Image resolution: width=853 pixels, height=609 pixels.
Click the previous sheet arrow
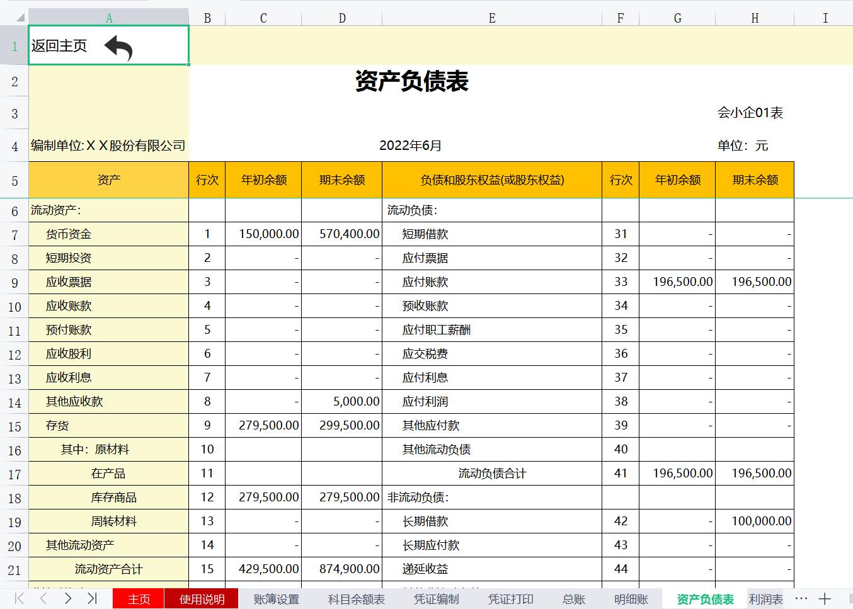(x=43, y=599)
